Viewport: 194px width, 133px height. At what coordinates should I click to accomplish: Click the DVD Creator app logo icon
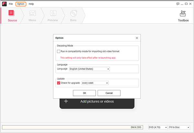(x=4, y=4)
